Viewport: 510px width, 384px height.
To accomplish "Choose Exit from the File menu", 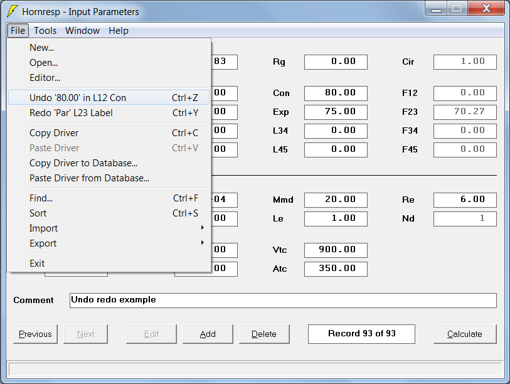I will coord(109,264).
